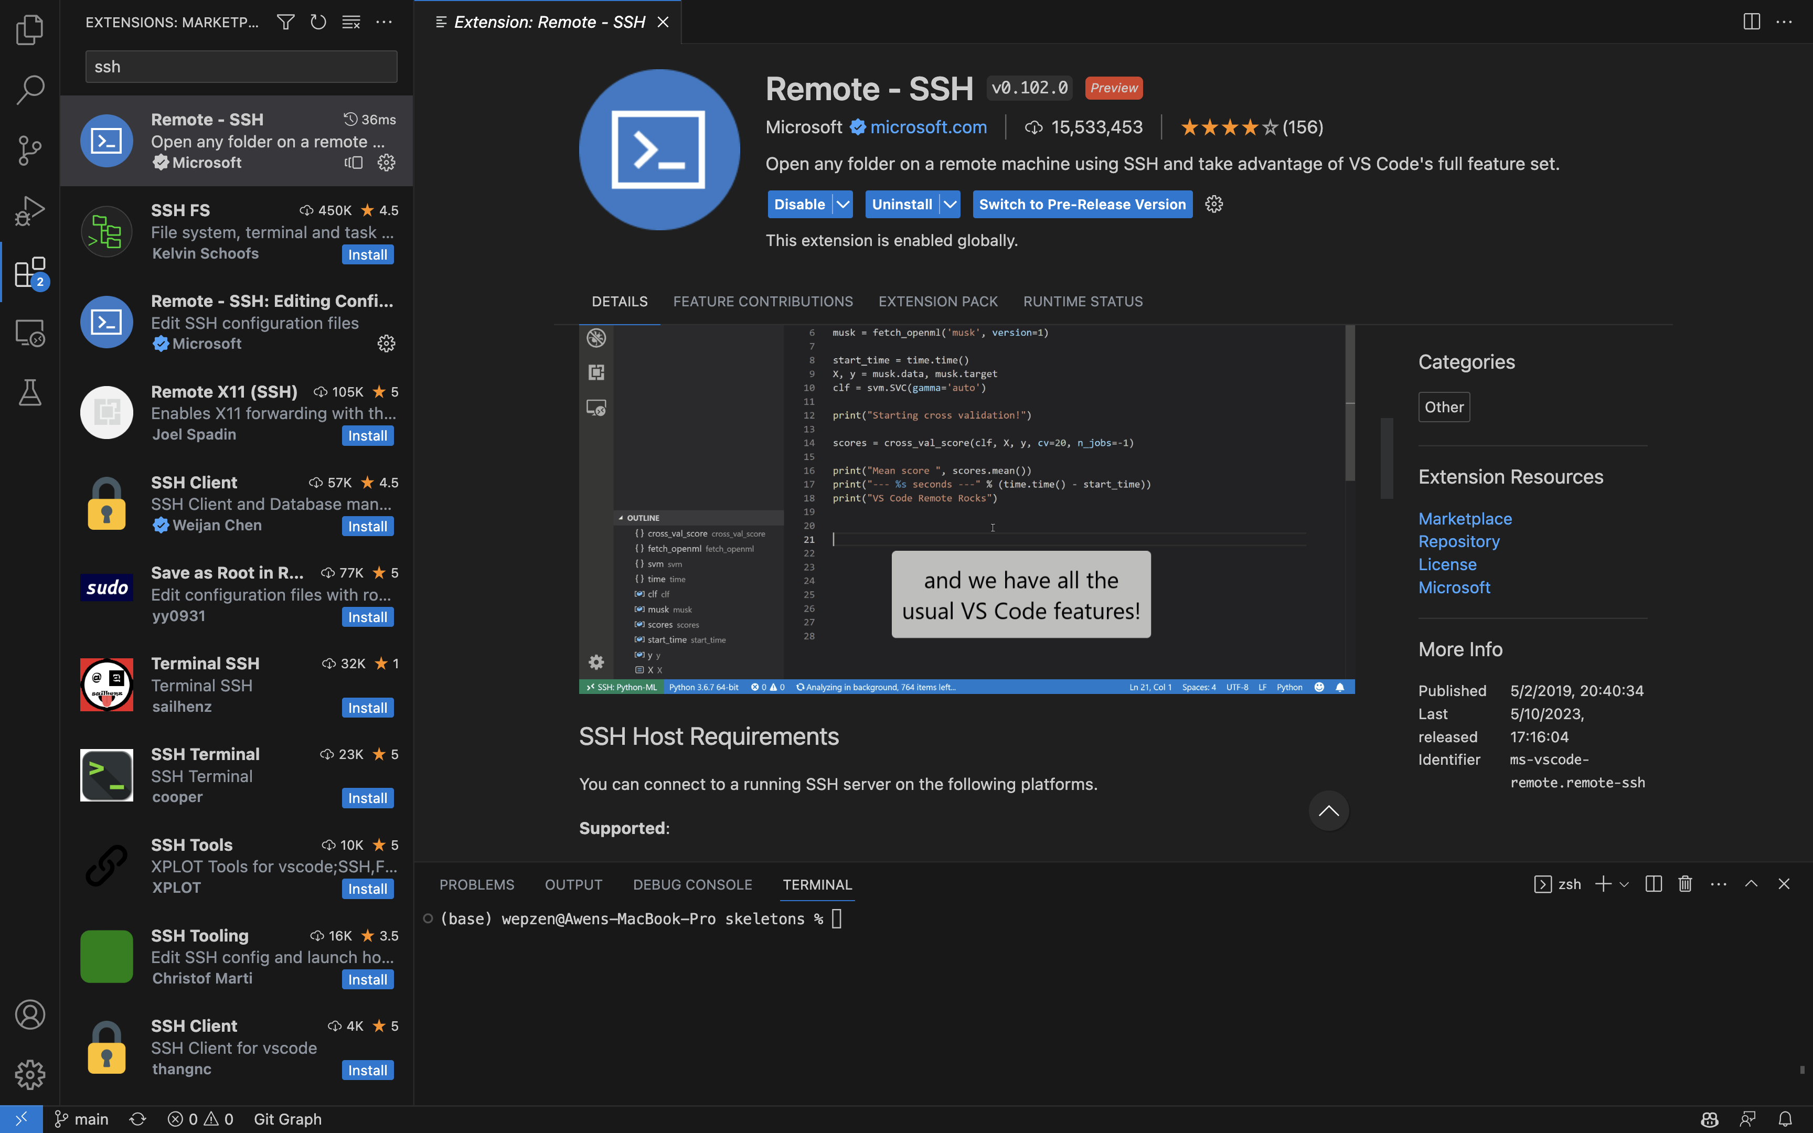Open the Search view in sidebar

coord(30,90)
